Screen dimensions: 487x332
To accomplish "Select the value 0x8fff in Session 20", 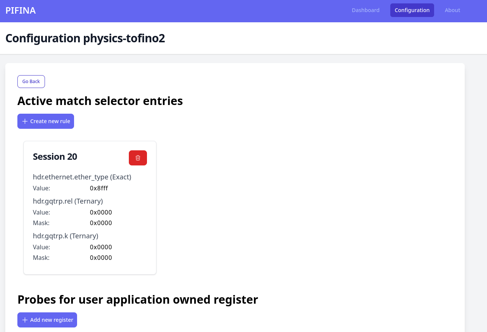I will click(x=99, y=188).
